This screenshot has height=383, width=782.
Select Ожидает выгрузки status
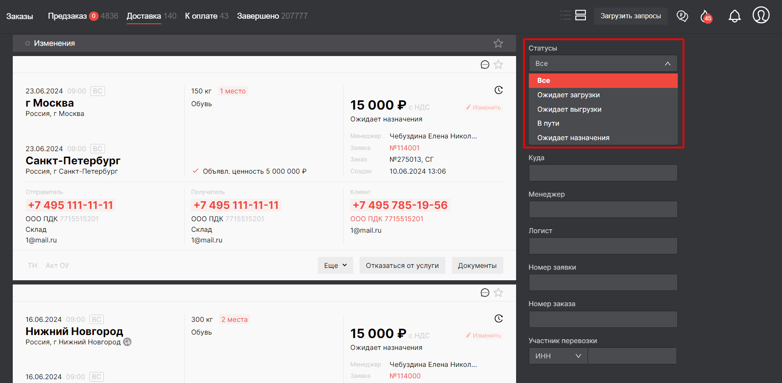[x=603, y=109]
